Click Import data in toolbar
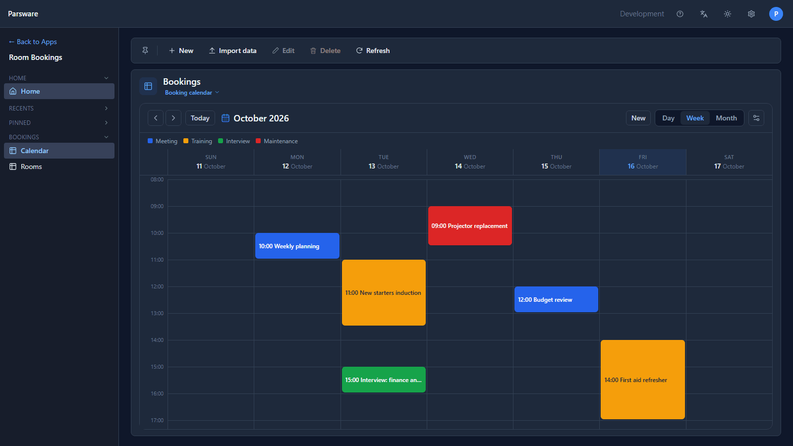Viewport: 793px width, 446px height. [x=233, y=51]
